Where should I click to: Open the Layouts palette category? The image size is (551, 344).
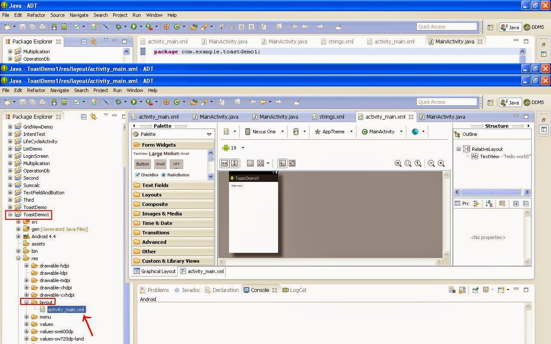pos(173,195)
